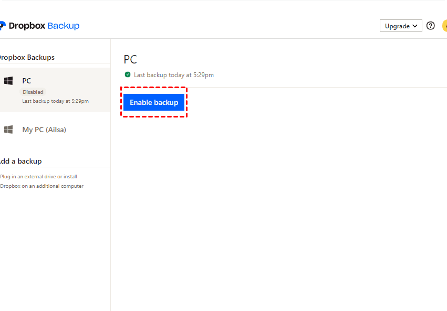The height and width of the screenshot is (311, 447).
Task: Click the Enable backup button
Action: tap(154, 102)
